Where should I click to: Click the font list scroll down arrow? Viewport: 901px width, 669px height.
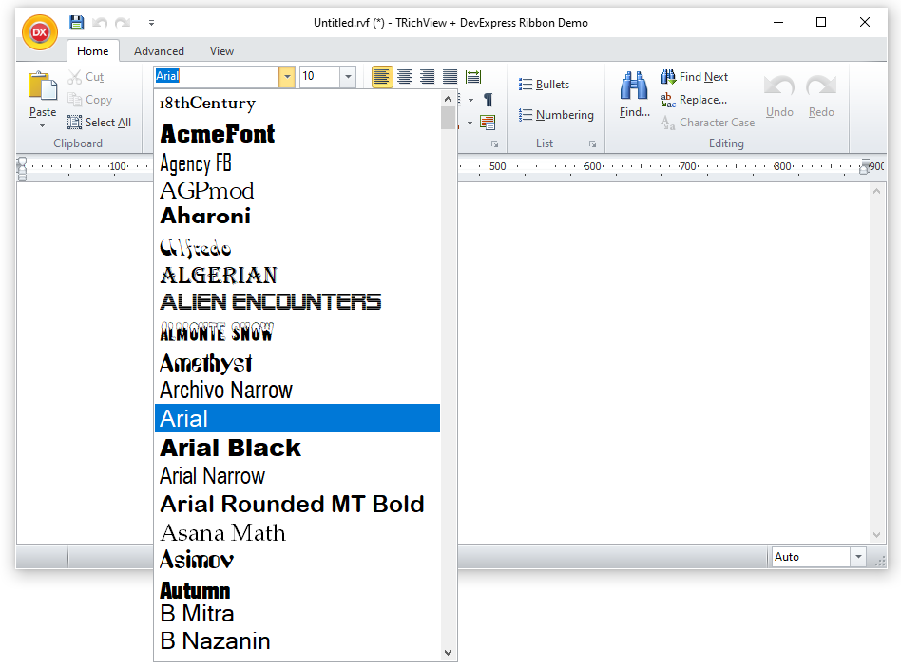pos(449,653)
